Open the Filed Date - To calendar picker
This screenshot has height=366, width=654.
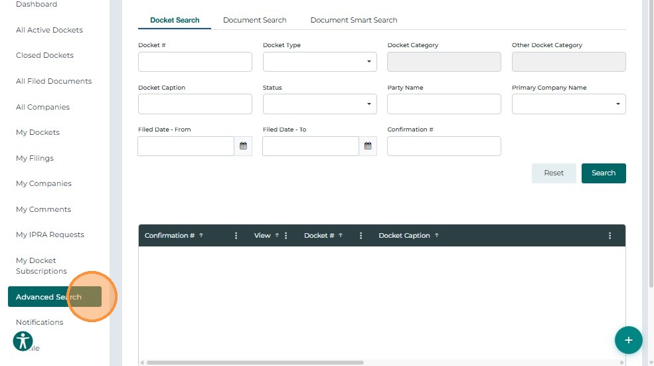(x=368, y=146)
